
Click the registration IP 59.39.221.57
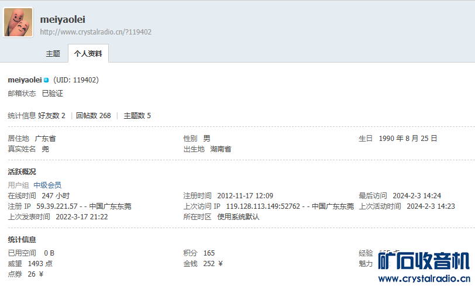pos(57,206)
